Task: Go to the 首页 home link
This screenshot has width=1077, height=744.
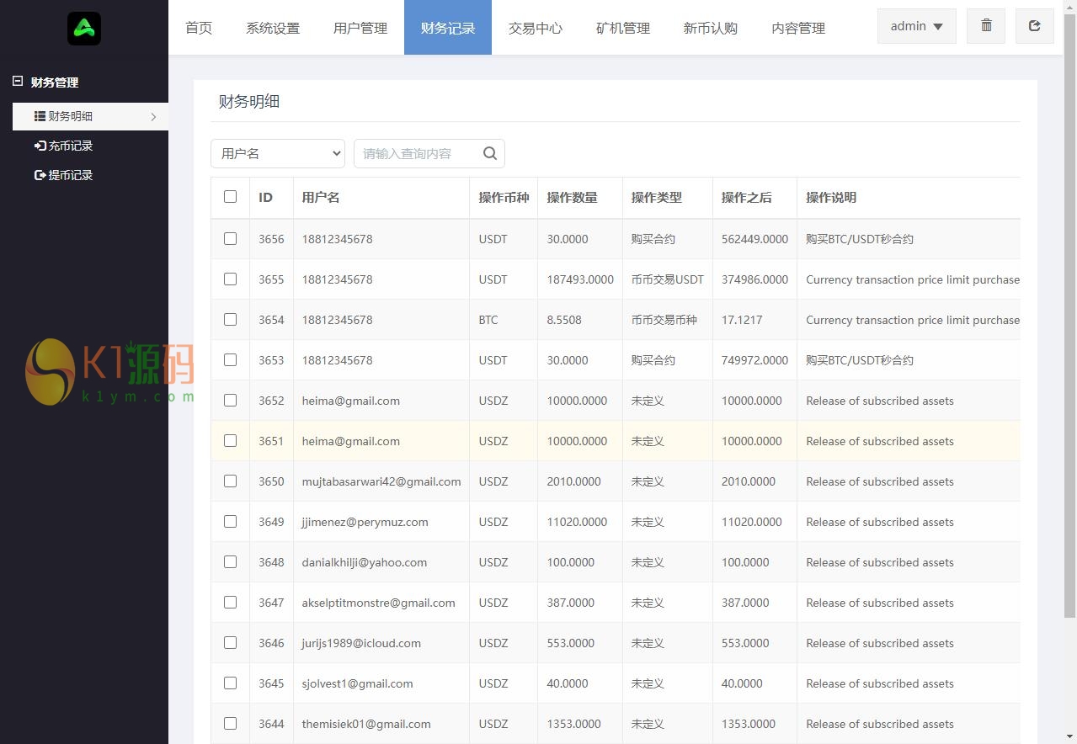Action: 199,28
